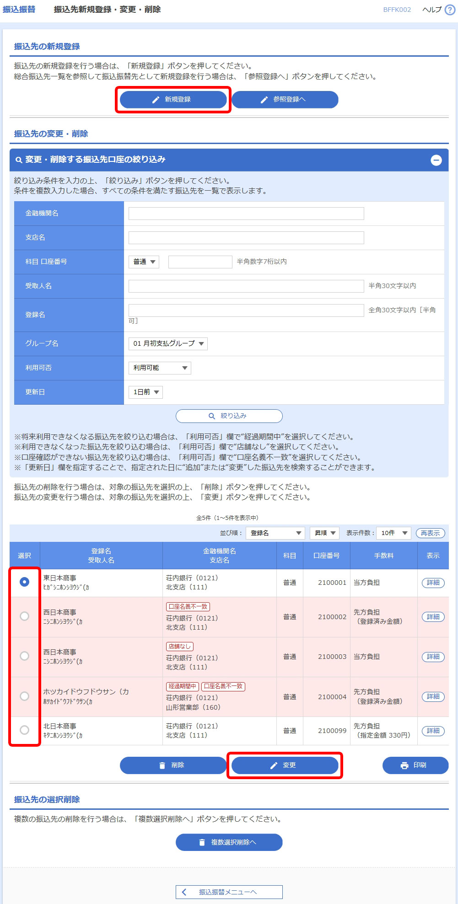This screenshot has width=458, height=904.
Task: Click the 口座名義不一致 badge in 2100002 row
Action: tap(188, 606)
